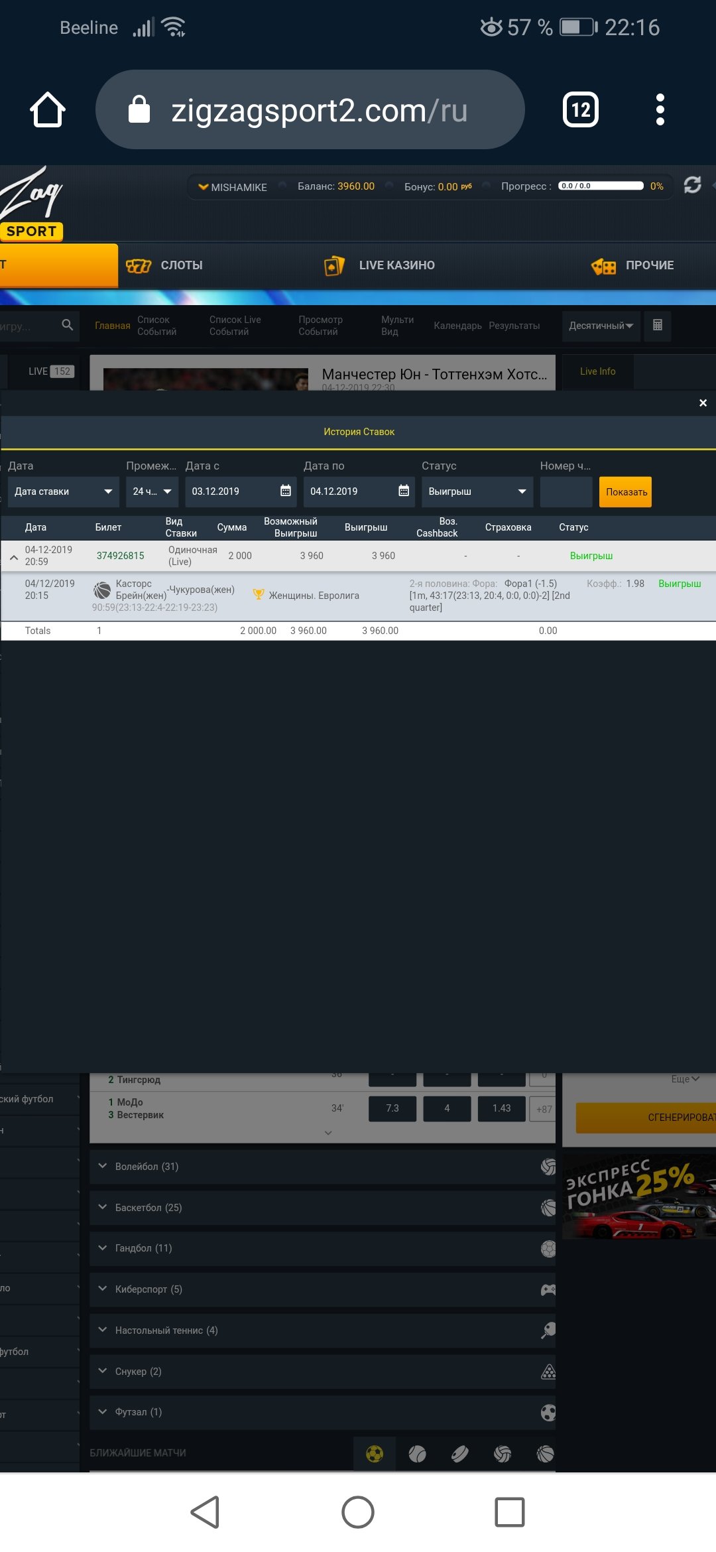Viewport: 716px width, 1552px height.
Task: Close the История Ставок popup
Action: [x=703, y=403]
